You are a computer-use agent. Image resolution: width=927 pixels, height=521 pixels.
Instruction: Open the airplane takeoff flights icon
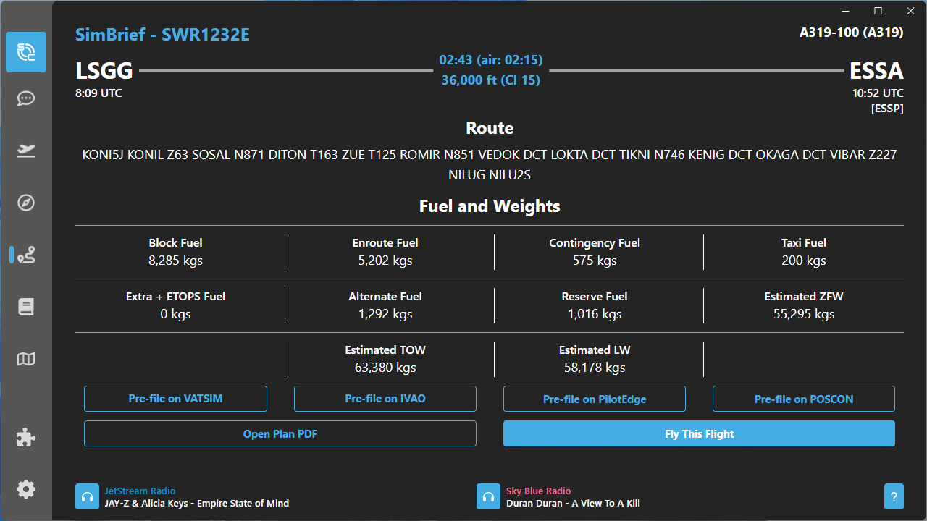[x=26, y=151]
